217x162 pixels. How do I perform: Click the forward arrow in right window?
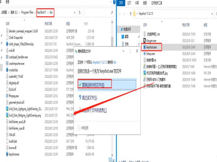point(124,14)
